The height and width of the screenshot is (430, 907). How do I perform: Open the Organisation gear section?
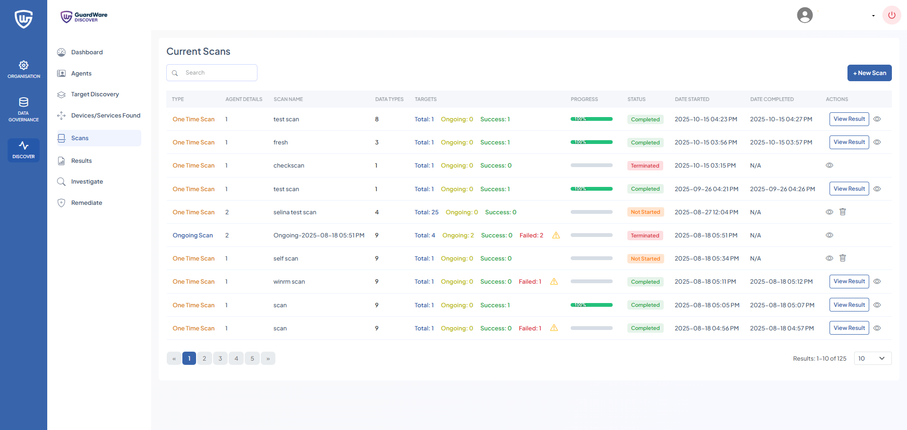pyautogui.click(x=24, y=69)
